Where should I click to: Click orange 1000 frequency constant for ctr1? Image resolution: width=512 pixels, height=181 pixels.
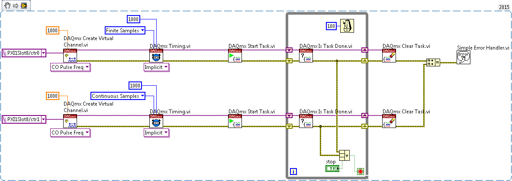click(52, 96)
